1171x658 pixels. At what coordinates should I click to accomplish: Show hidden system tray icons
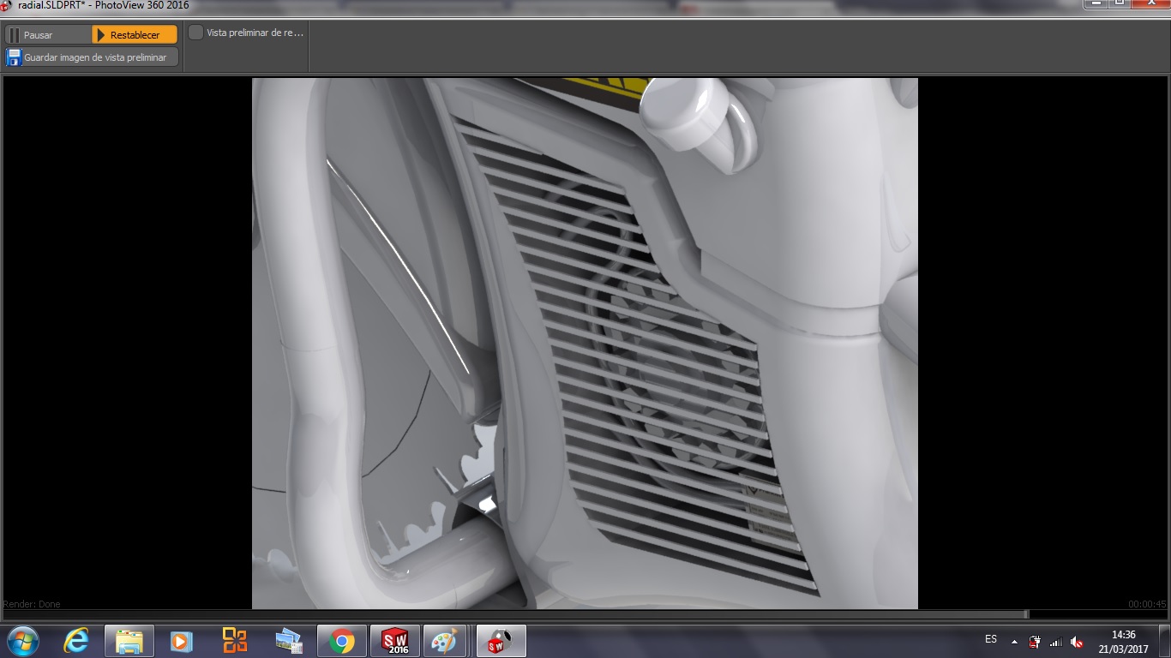1014,642
